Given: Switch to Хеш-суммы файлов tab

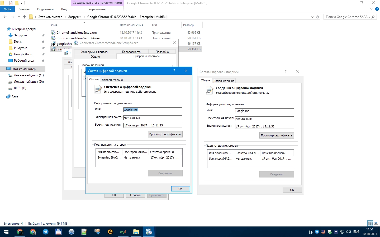Looking at the screenshot, I should pos(94,52).
